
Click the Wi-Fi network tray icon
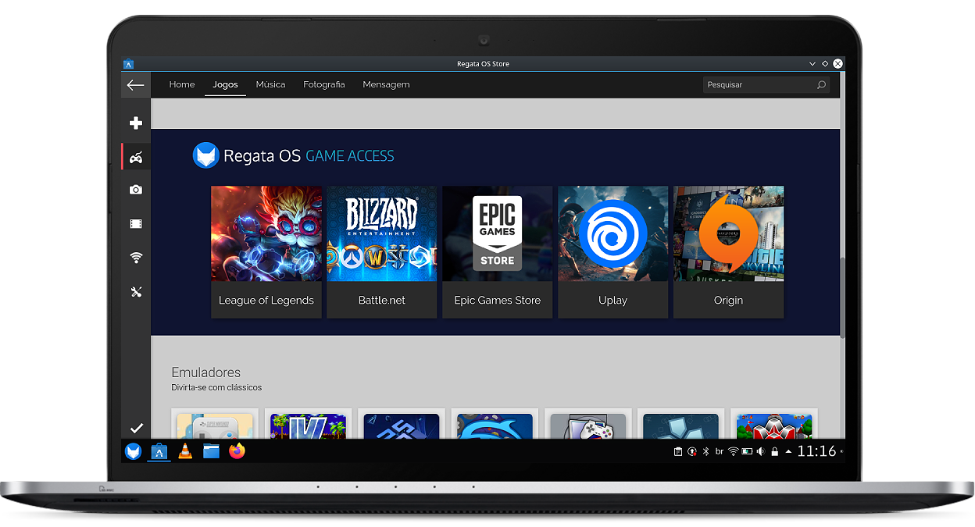click(733, 451)
